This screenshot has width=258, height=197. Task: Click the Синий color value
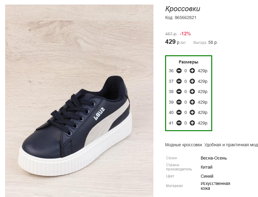[x=207, y=176]
